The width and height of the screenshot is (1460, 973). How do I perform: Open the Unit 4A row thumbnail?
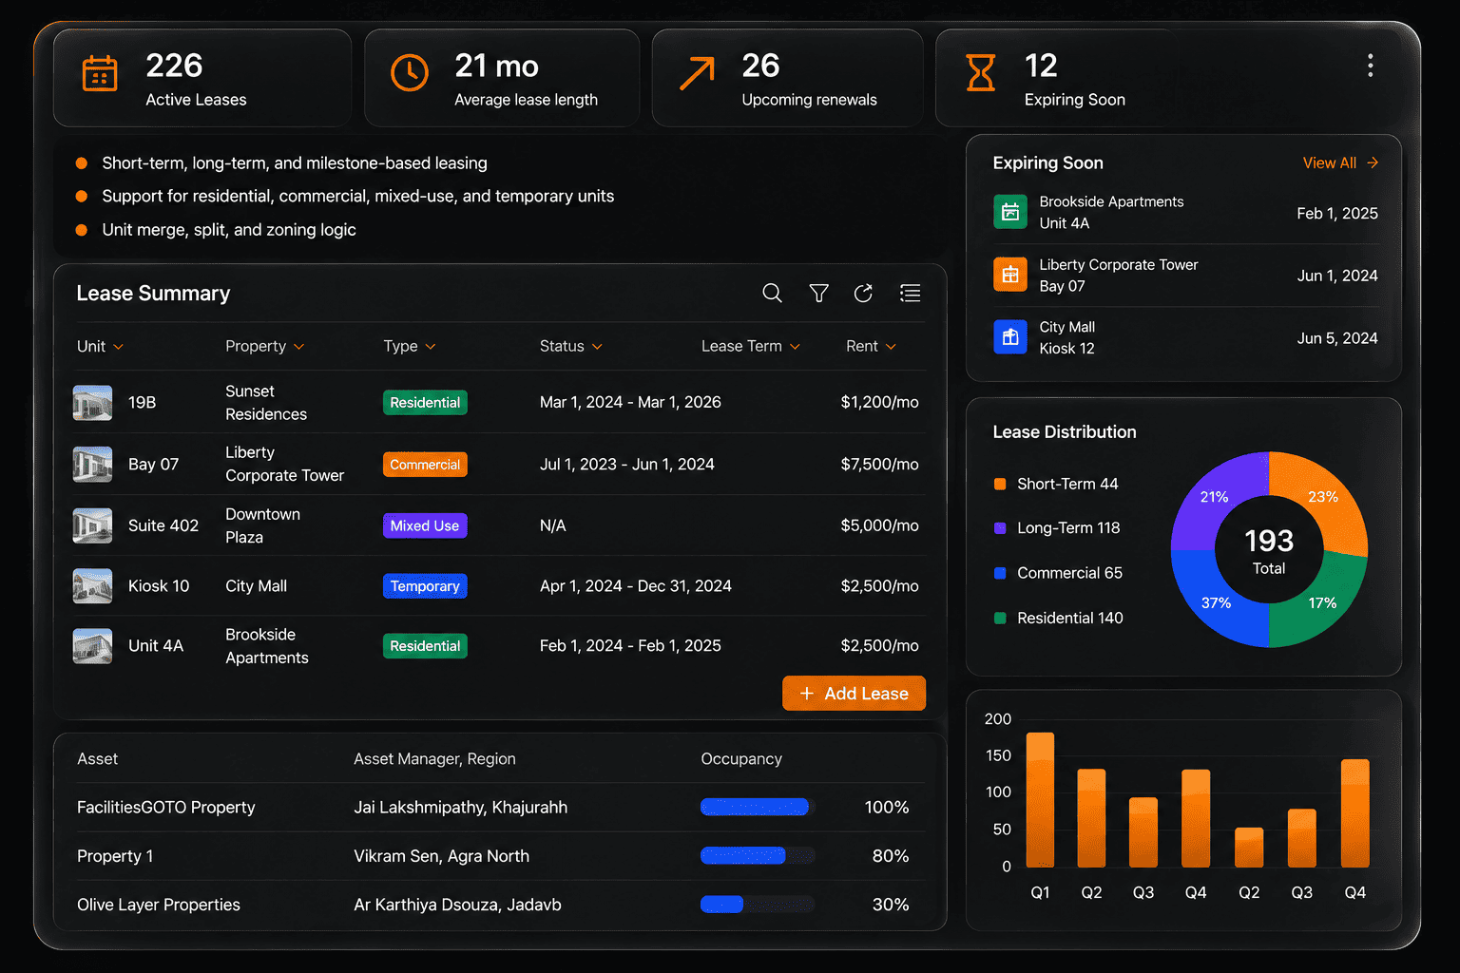[93, 646]
